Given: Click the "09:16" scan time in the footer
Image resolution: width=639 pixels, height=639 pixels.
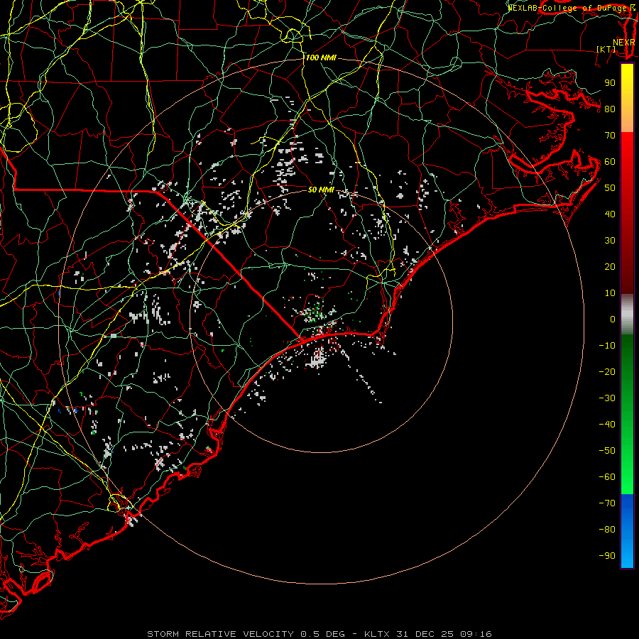Looking at the screenshot, I should point(476,634).
